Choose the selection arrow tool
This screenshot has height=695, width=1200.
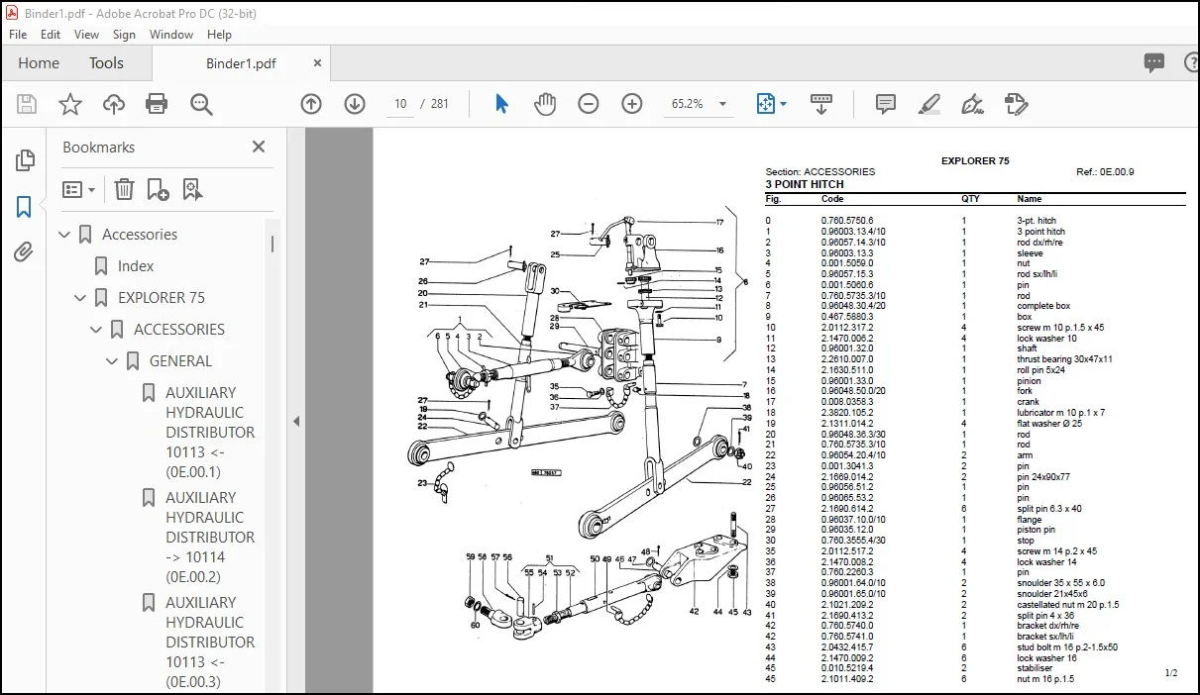click(501, 104)
